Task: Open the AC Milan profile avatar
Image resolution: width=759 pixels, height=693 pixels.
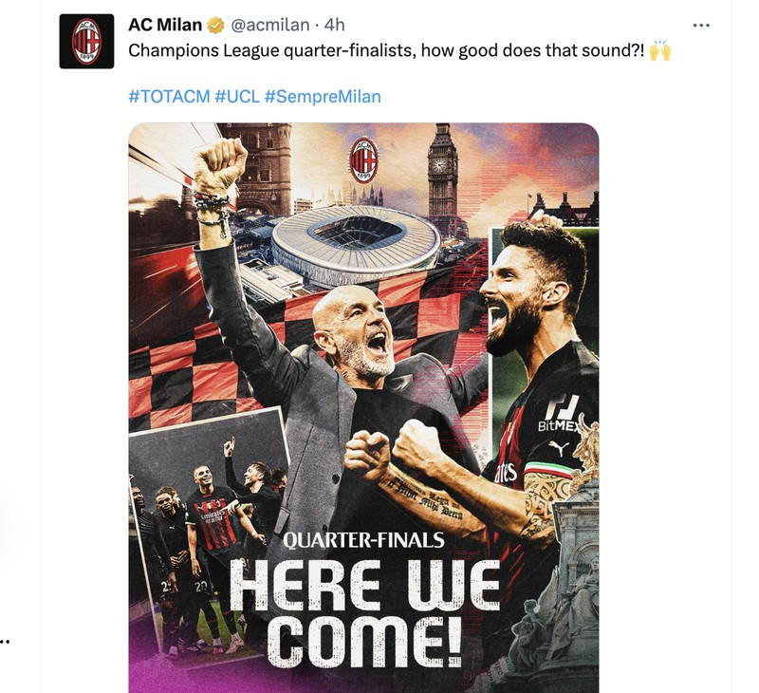Action: [86, 41]
